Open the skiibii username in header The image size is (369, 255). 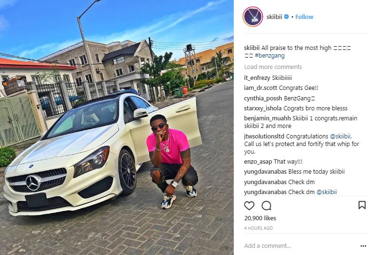[274, 17]
